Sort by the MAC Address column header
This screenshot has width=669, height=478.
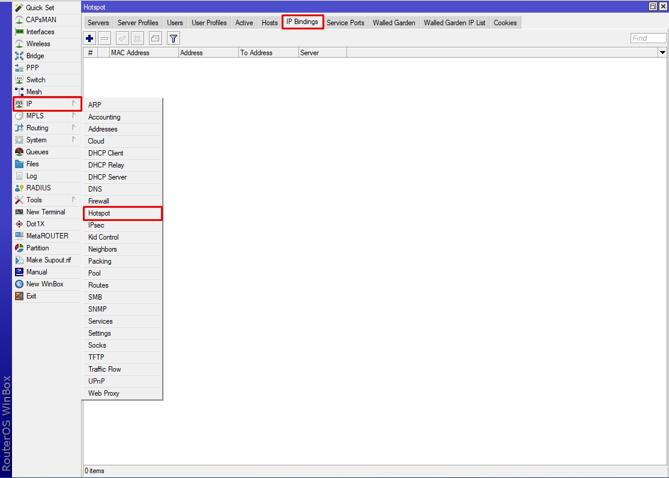(x=144, y=52)
